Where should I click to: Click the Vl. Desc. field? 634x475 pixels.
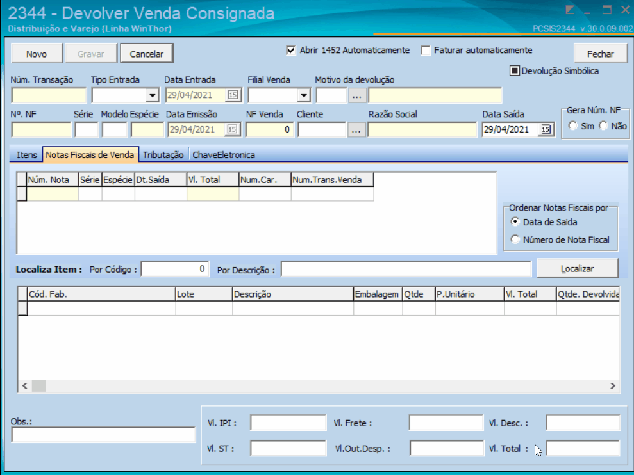coord(583,423)
